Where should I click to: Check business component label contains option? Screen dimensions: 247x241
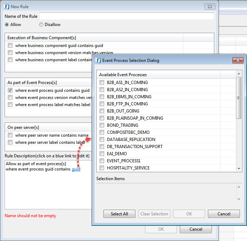[10, 60]
